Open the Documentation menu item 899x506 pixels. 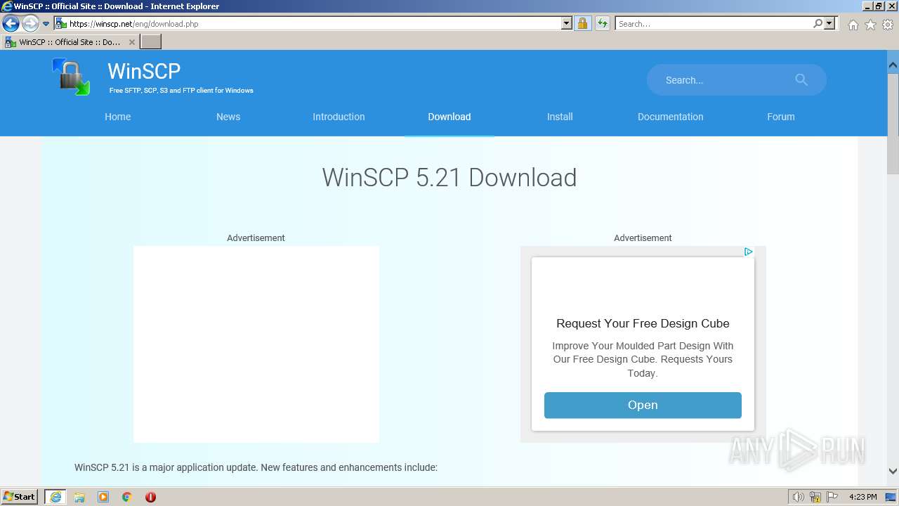[670, 117]
